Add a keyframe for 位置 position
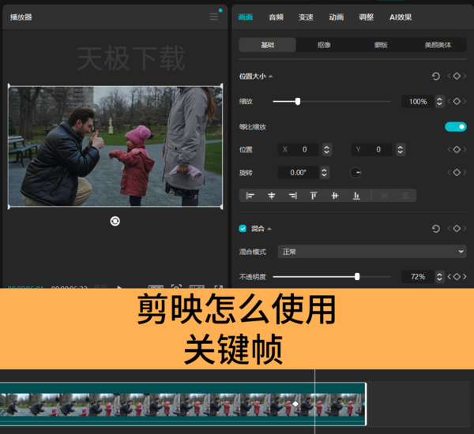Image resolution: width=474 pixels, height=434 pixels. tap(457, 149)
